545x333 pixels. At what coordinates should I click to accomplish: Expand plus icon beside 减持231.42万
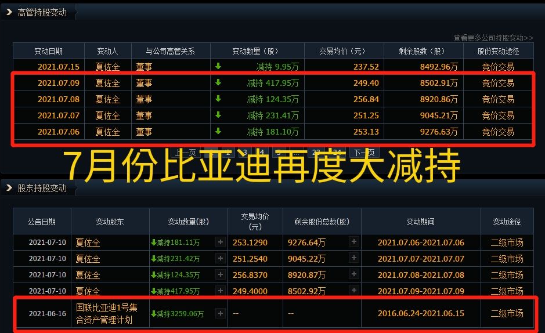click(221, 258)
